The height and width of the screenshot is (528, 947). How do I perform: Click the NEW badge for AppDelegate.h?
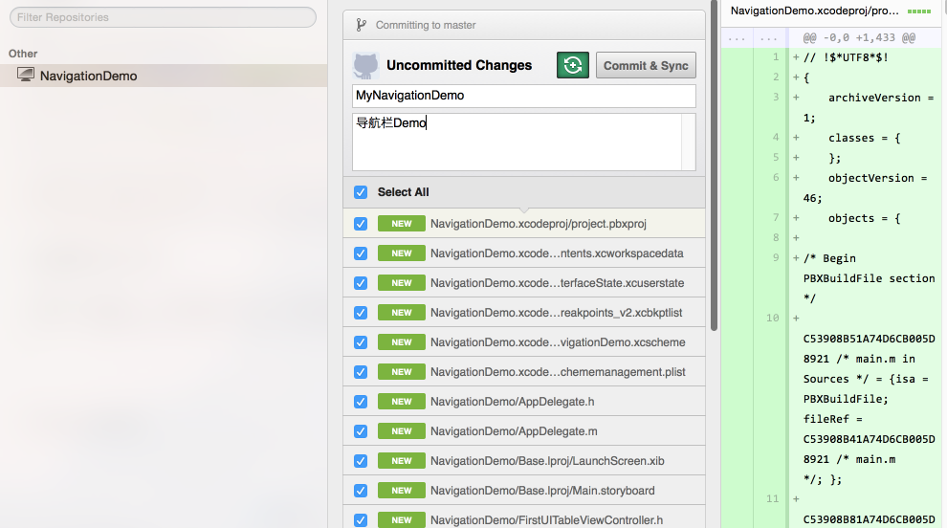pyautogui.click(x=401, y=402)
